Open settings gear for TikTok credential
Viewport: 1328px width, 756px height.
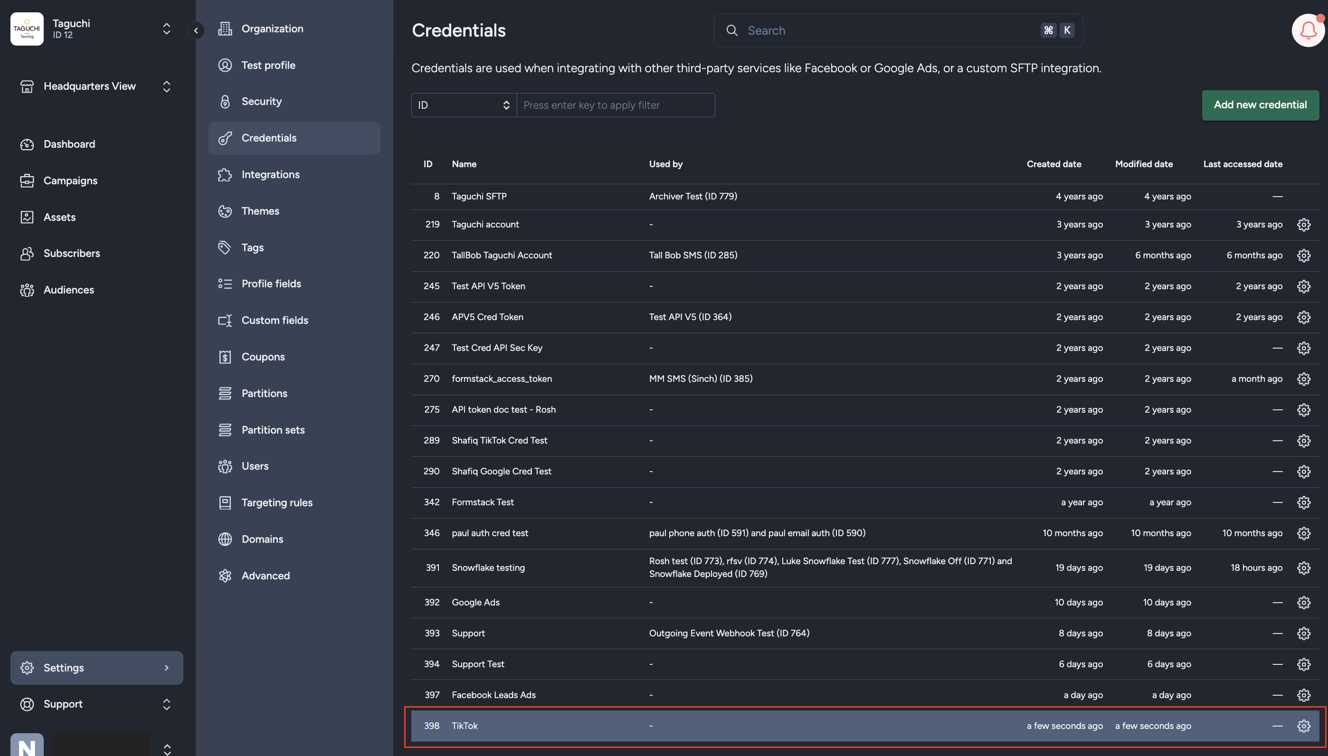(x=1304, y=726)
